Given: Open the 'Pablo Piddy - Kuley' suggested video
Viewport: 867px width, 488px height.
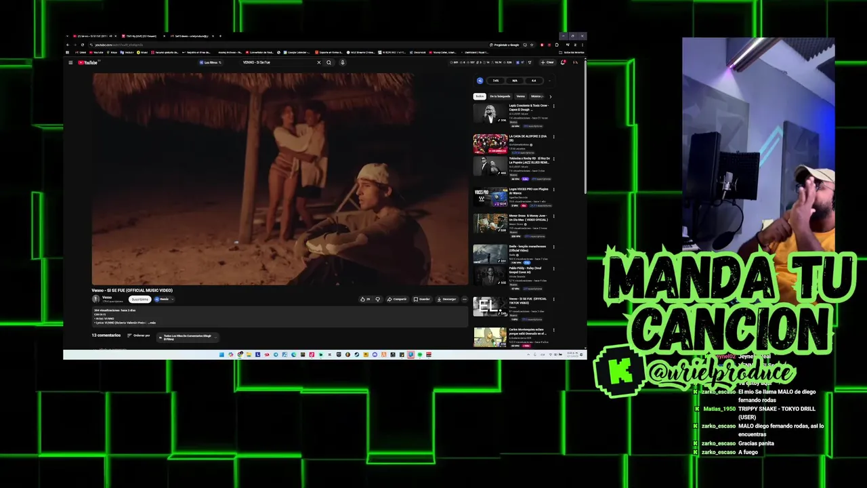Looking at the screenshot, I should 490,274.
